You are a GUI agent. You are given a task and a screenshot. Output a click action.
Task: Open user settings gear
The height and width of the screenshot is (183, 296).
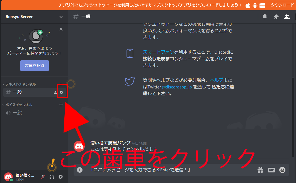click(x=60, y=177)
